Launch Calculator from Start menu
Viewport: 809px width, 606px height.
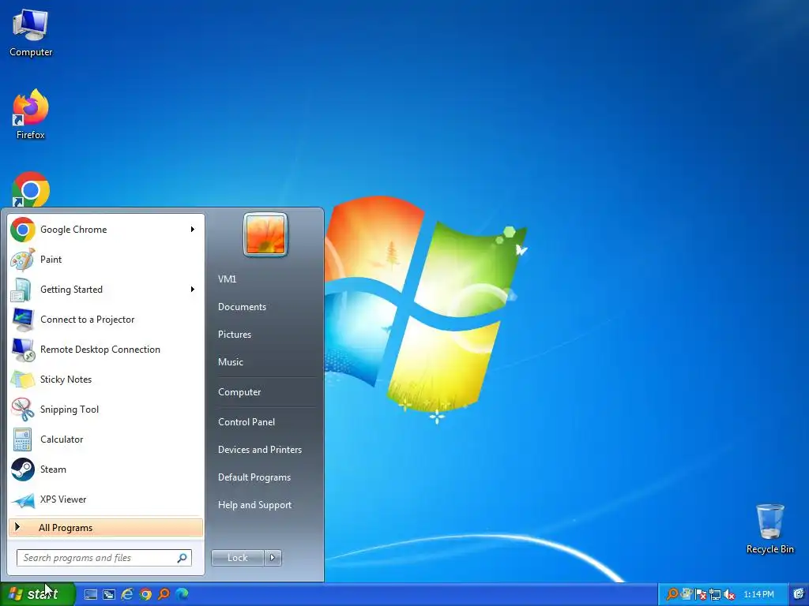pyautogui.click(x=106, y=439)
